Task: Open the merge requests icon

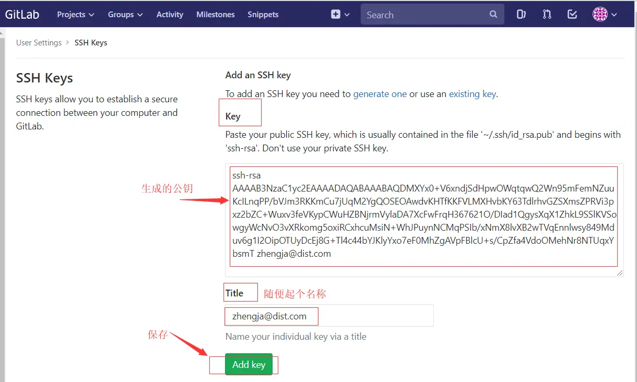Action: (547, 14)
